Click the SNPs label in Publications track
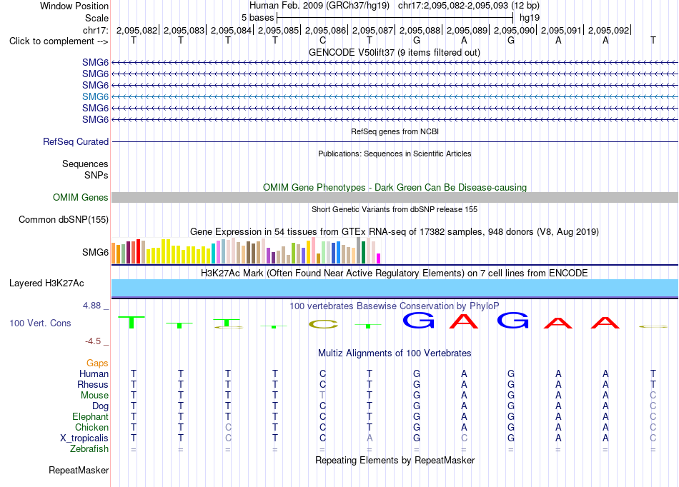679x487 pixels. tap(96, 175)
